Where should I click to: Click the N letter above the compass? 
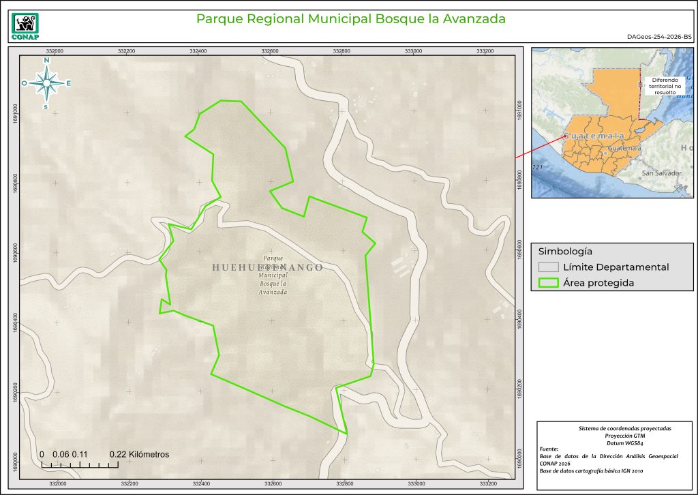46,61
